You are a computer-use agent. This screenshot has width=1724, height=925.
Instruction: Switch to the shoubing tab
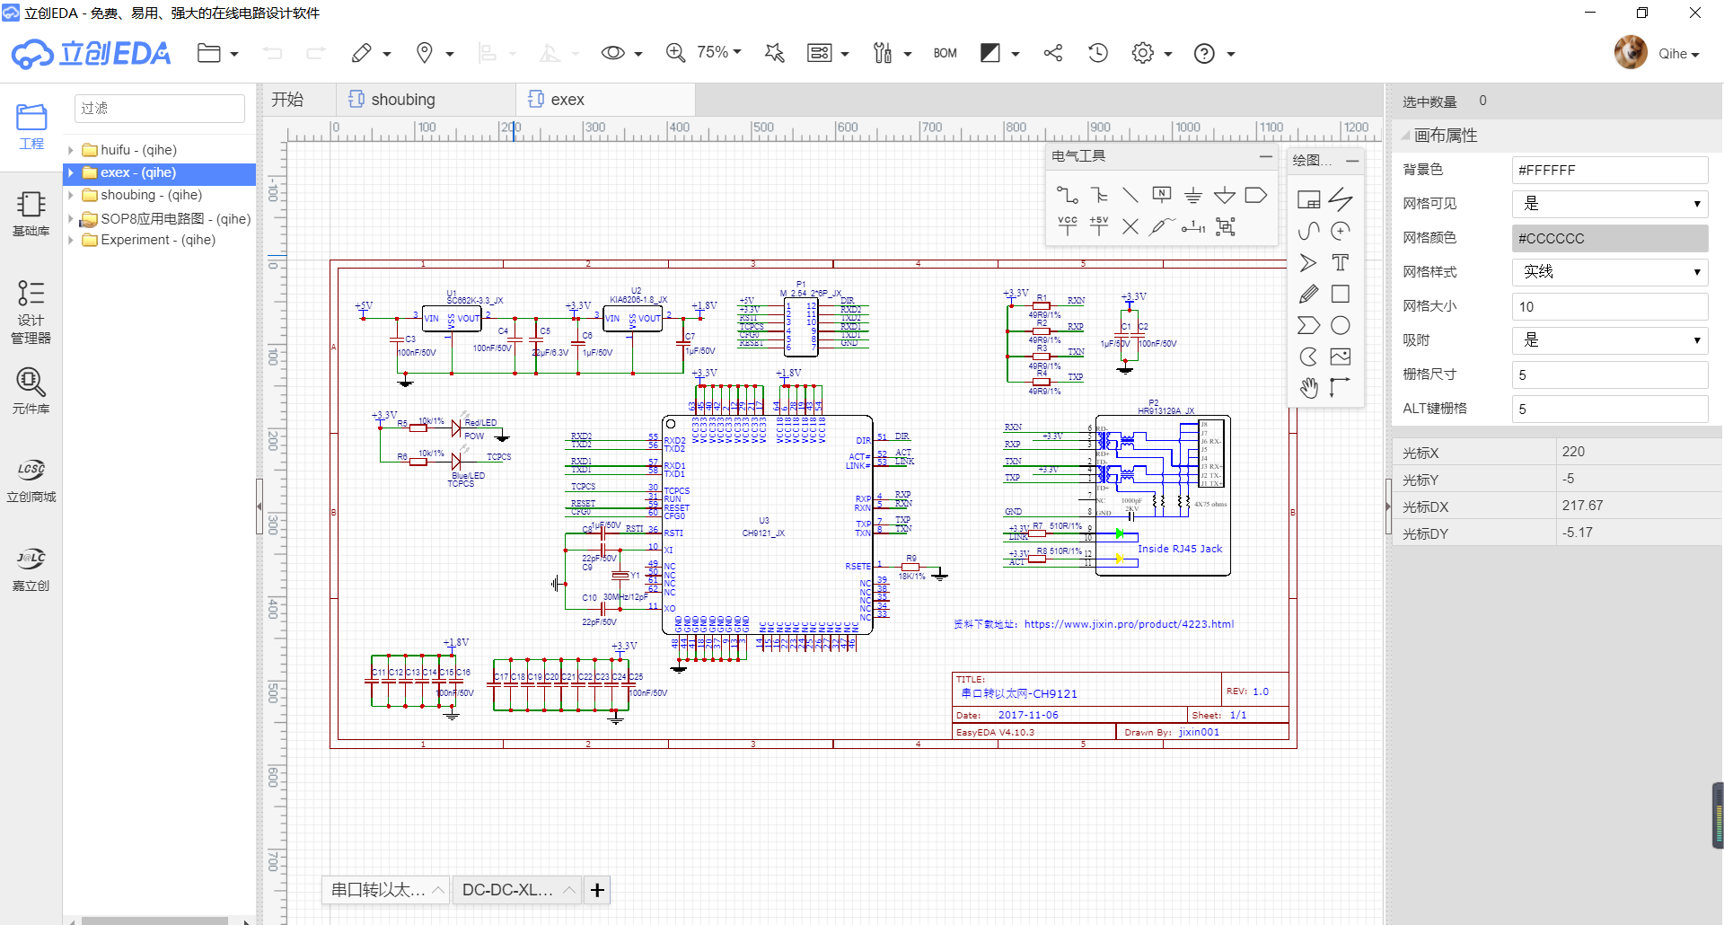point(403,100)
